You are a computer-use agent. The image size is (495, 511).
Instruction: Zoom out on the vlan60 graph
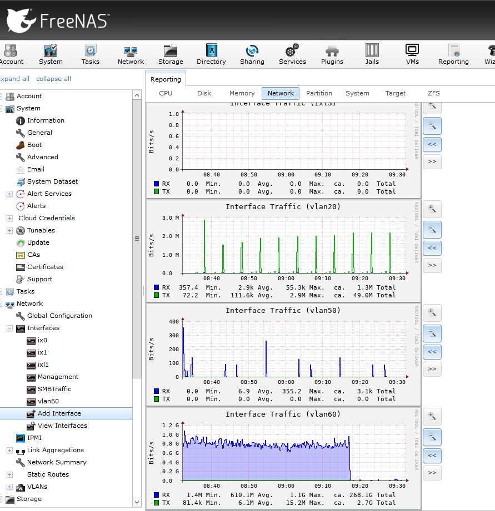pyautogui.click(x=432, y=437)
